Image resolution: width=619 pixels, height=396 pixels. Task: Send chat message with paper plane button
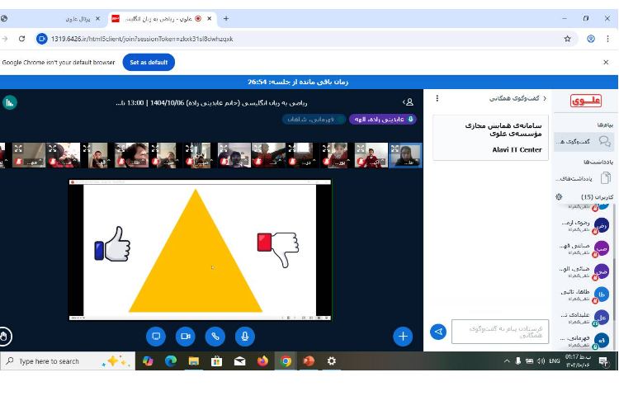pos(438,332)
